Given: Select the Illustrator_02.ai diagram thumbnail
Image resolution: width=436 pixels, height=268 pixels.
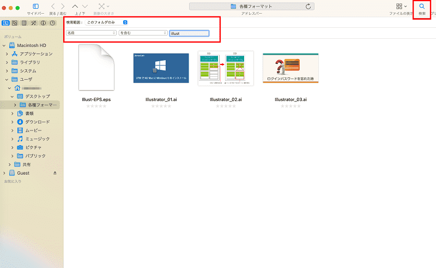Looking at the screenshot, I should pyautogui.click(x=226, y=68).
